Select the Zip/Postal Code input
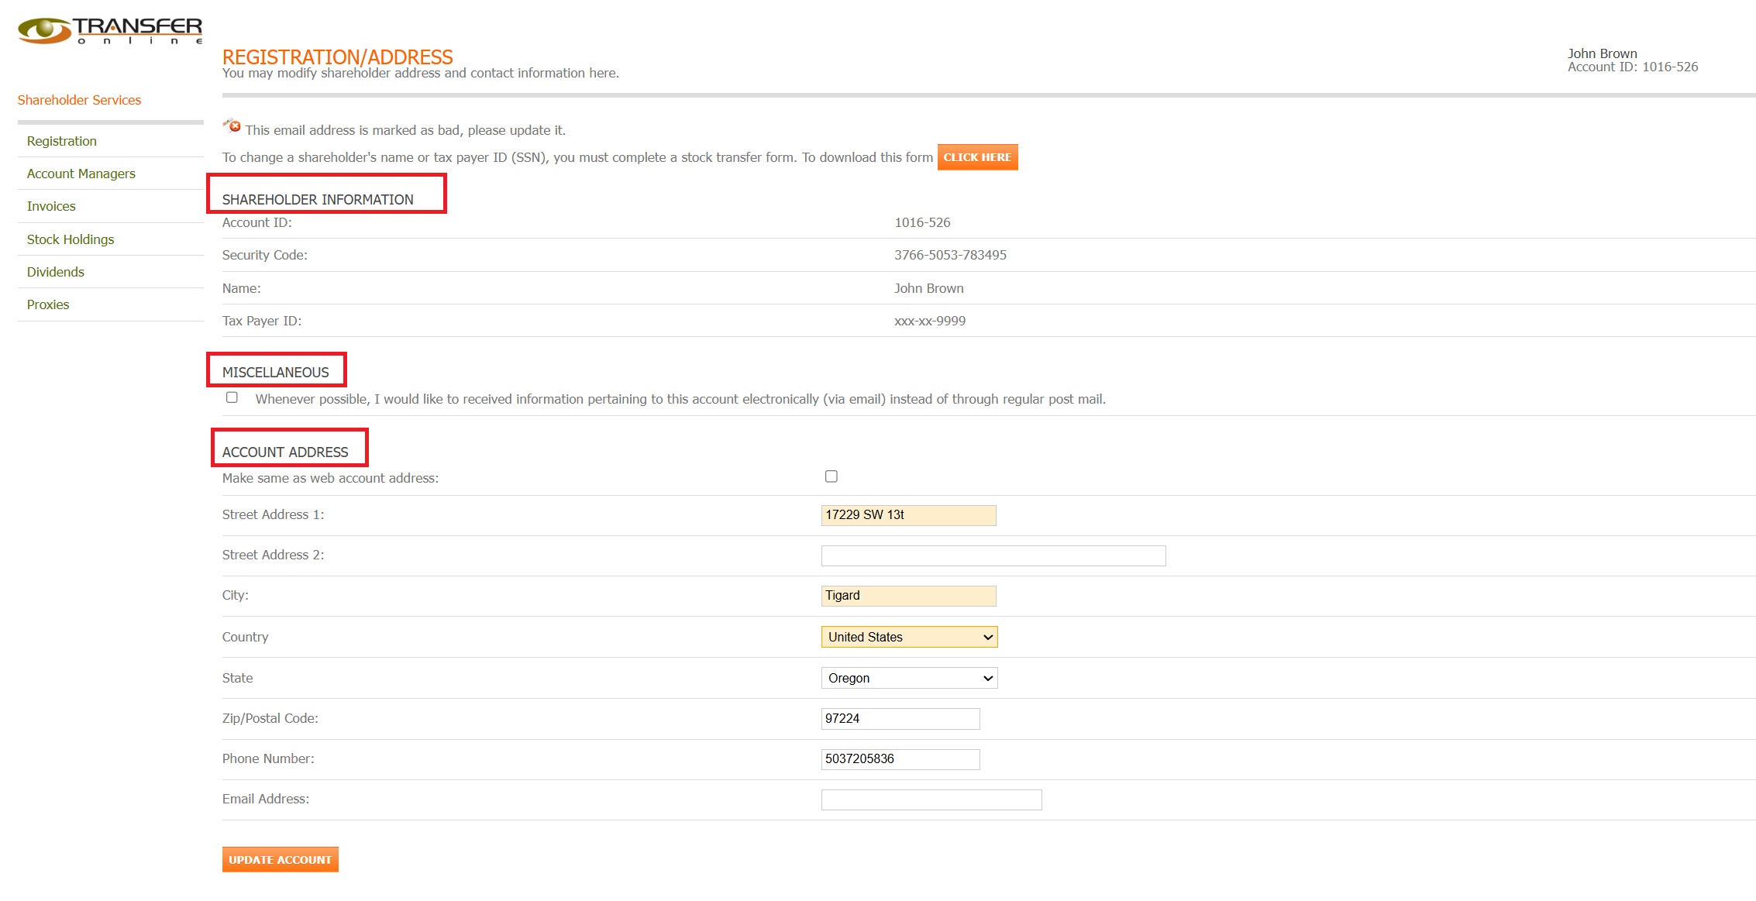Screen dimensions: 1756x901 pos(900,718)
